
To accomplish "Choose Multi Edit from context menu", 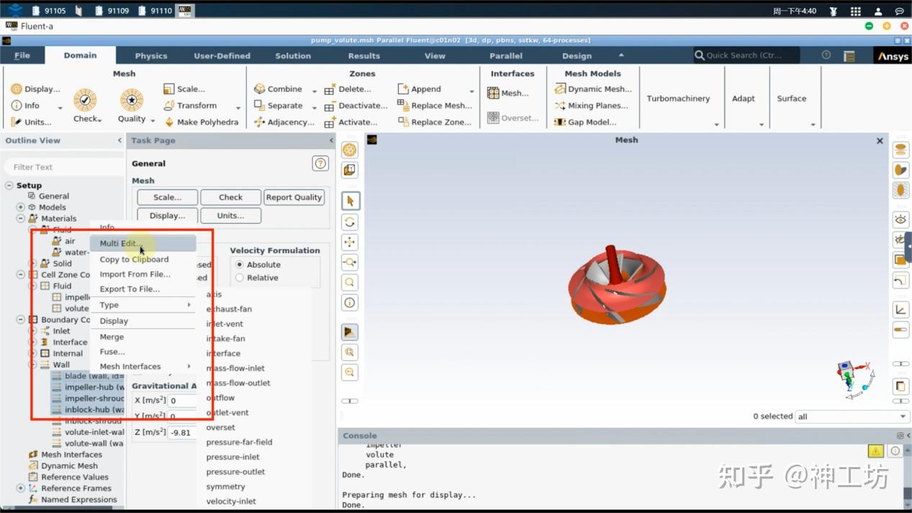I will click(x=144, y=243).
